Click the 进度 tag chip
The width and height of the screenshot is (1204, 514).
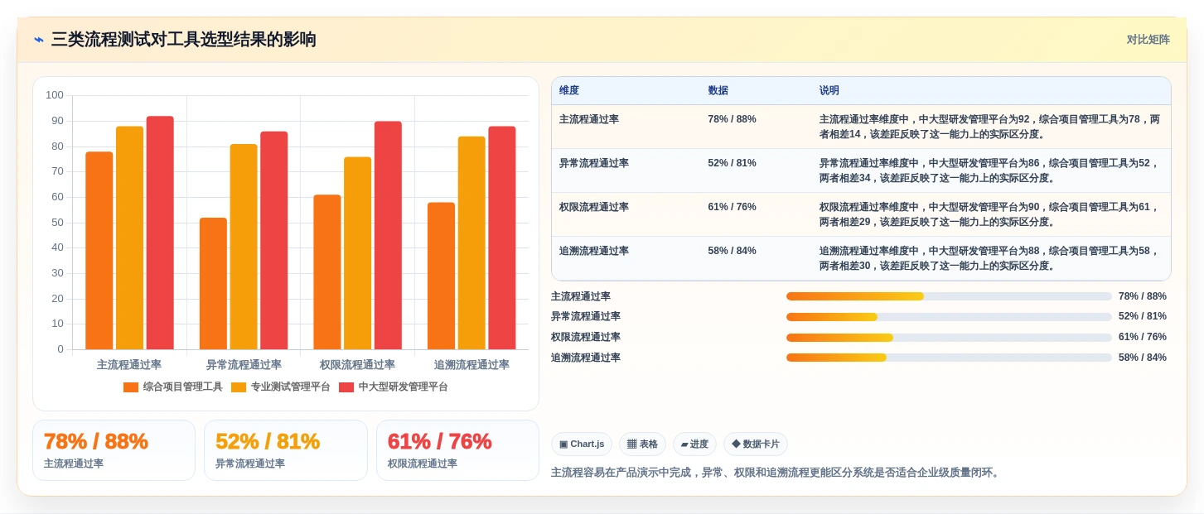(x=694, y=444)
